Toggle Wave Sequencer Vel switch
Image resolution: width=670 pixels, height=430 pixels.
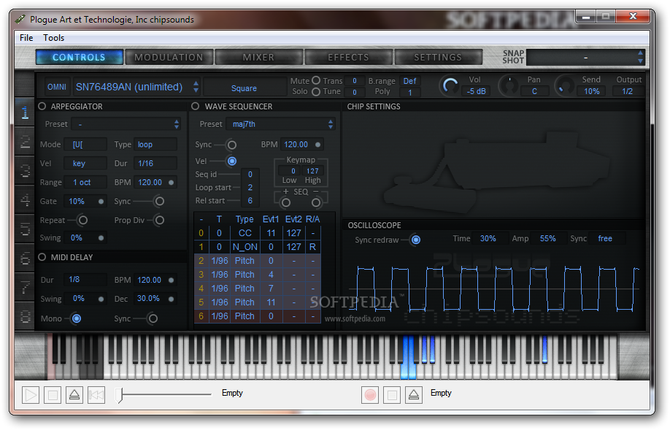coord(232,161)
